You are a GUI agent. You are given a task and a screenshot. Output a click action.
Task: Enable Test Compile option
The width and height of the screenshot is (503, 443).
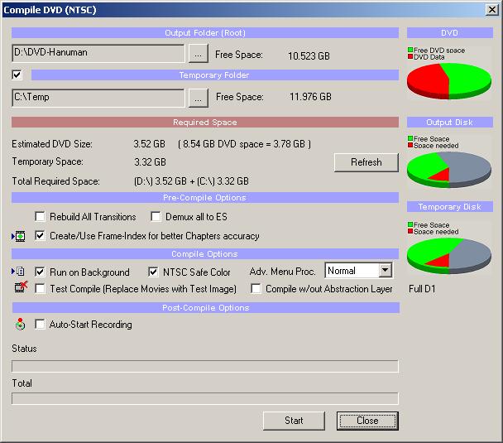40,289
